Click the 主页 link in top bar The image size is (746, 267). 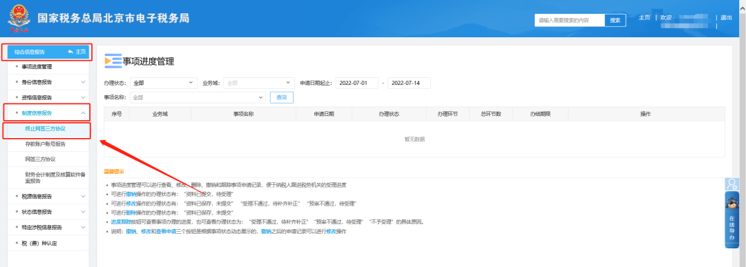click(x=644, y=17)
